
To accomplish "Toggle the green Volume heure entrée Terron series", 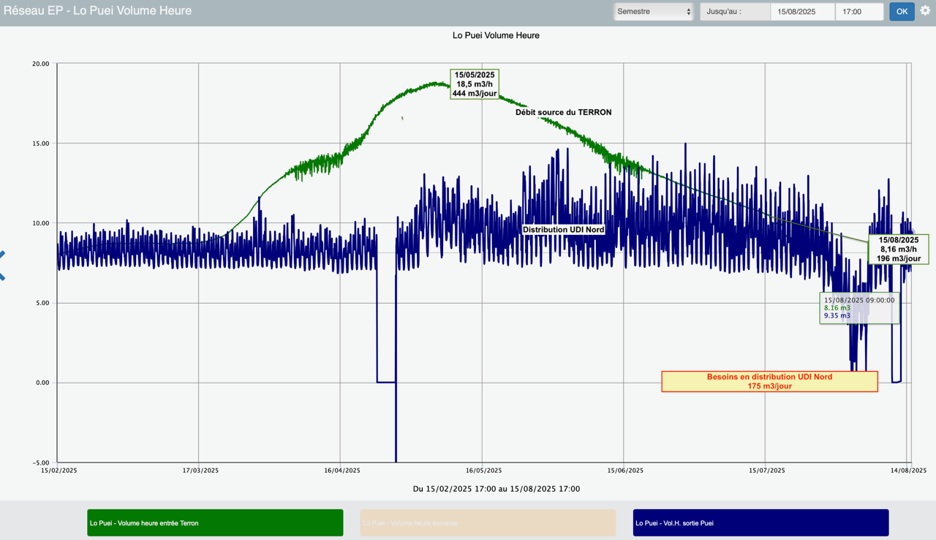I will click(215, 523).
